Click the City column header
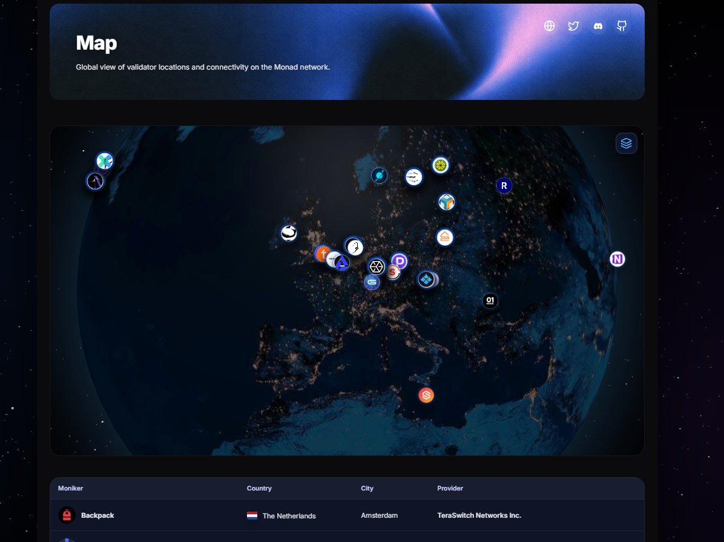The width and height of the screenshot is (724, 542). (x=367, y=488)
